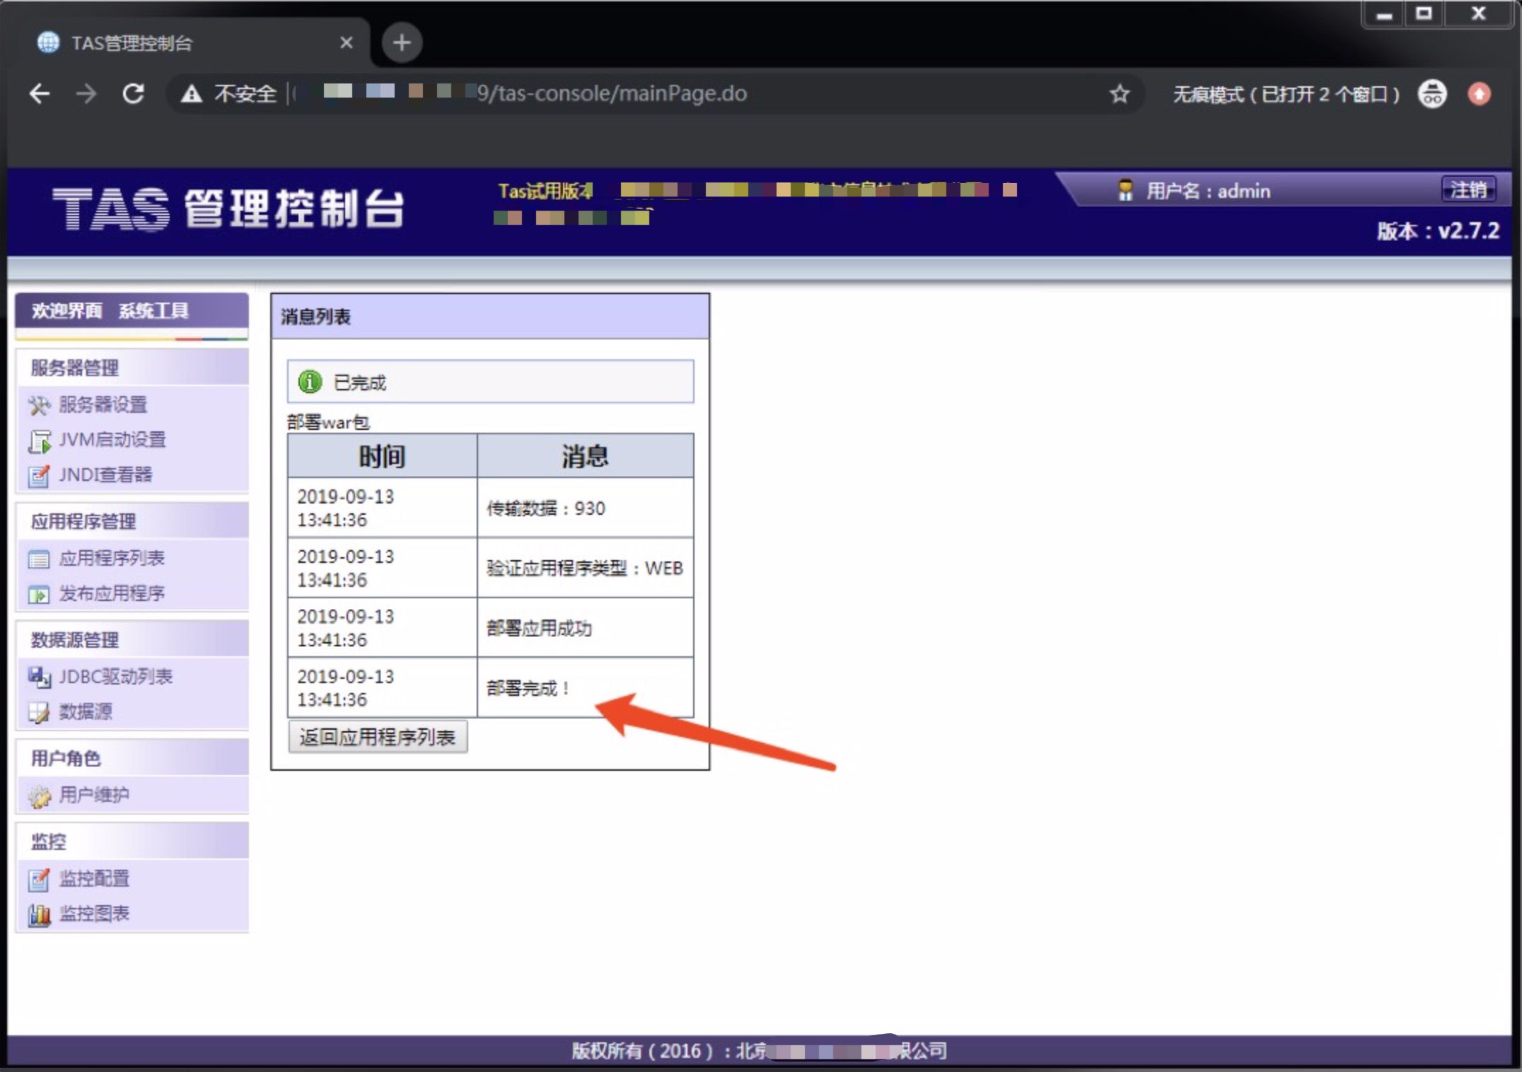Screen dimensions: 1522x1072
Task: Click the JVM启动设置 icon
Action: click(39, 441)
